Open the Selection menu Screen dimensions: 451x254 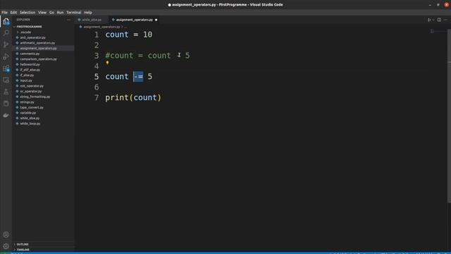pyautogui.click(x=27, y=13)
